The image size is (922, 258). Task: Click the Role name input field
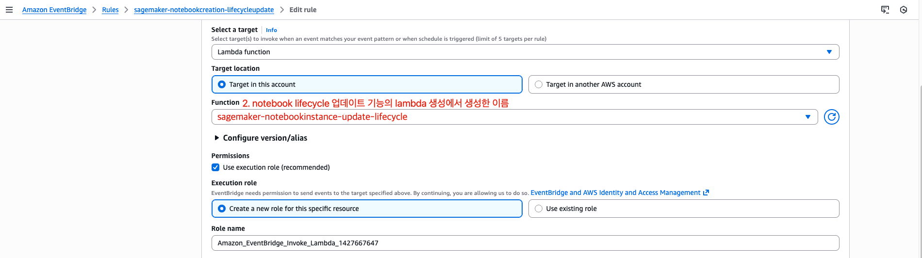pyautogui.click(x=525, y=243)
